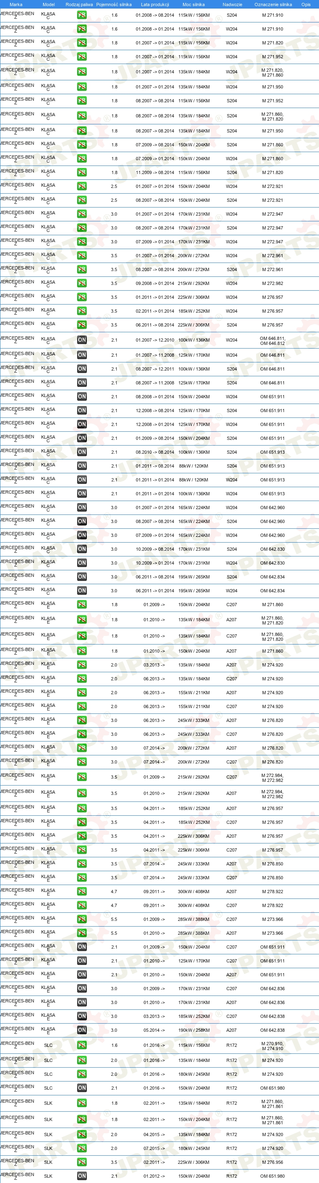The width and height of the screenshot is (319, 1183).
Task: Click the Rodzaj paliwa column header
Action: pos(79,4)
